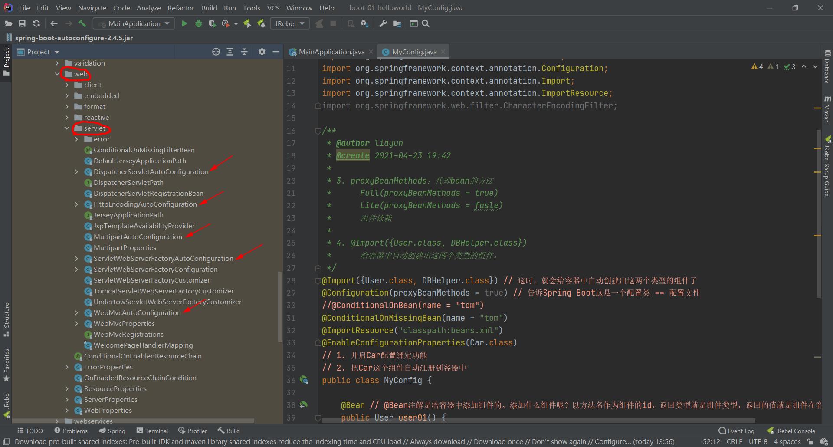
Task: Click Select Opened File target icon
Action: [216, 52]
